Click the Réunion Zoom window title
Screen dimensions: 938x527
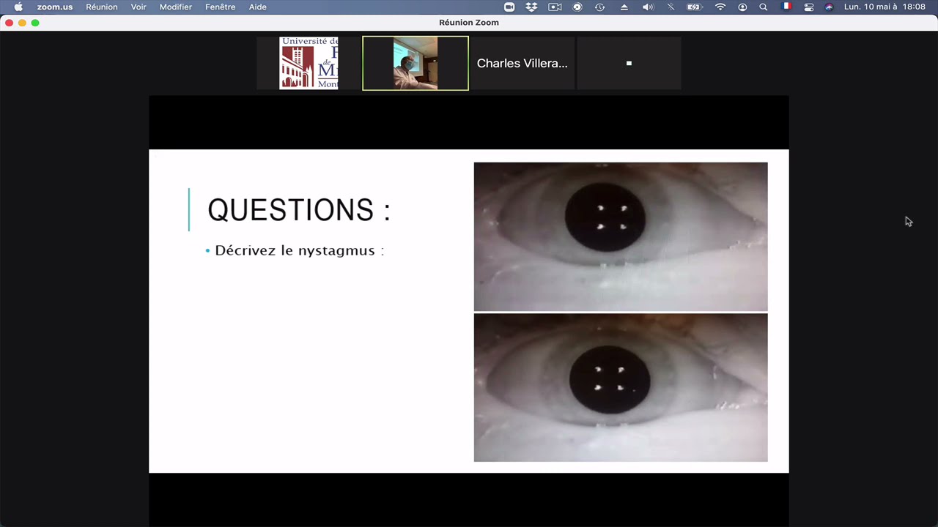pyautogui.click(x=469, y=23)
